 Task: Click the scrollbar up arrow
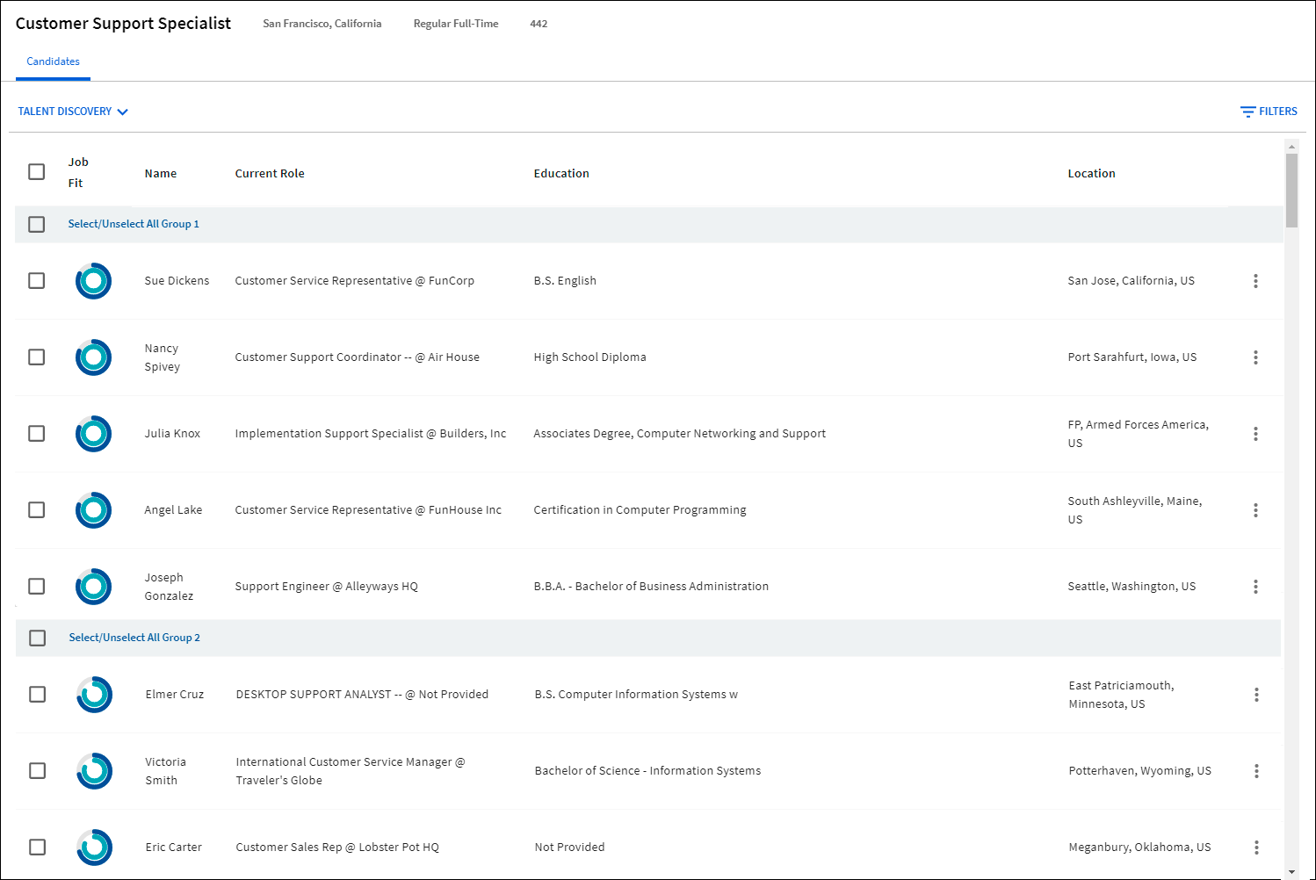(x=1291, y=147)
